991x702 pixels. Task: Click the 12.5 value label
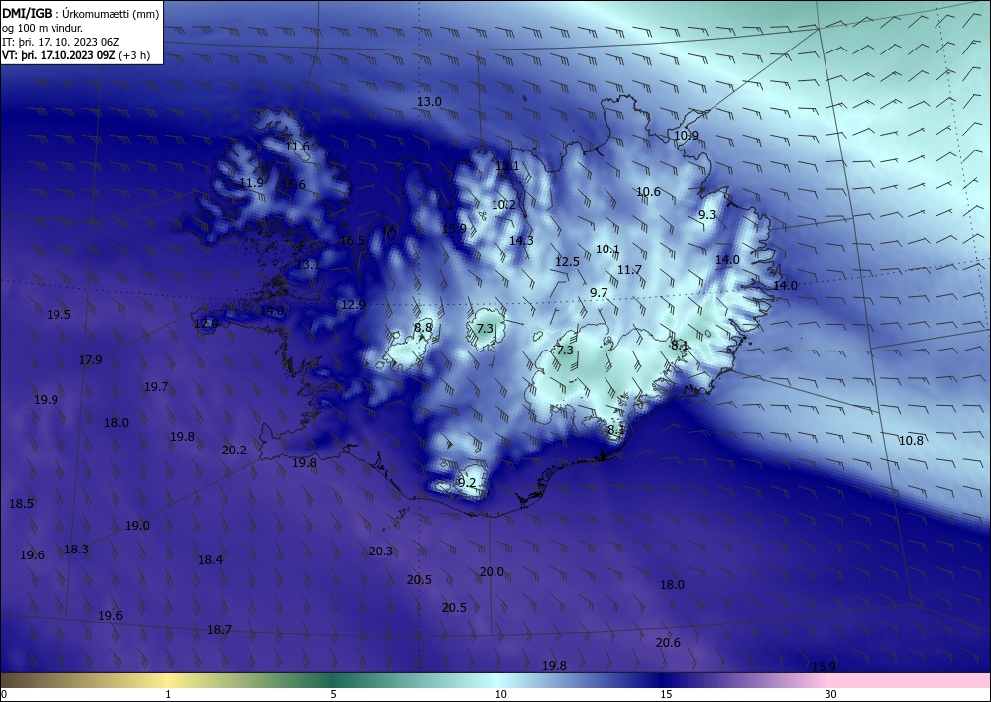click(567, 262)
